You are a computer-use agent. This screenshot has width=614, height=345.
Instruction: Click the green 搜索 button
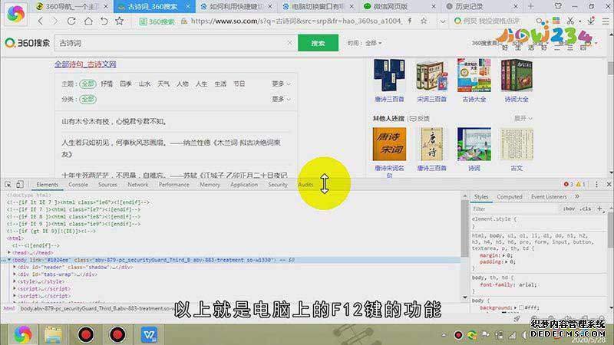click(318, 43)
